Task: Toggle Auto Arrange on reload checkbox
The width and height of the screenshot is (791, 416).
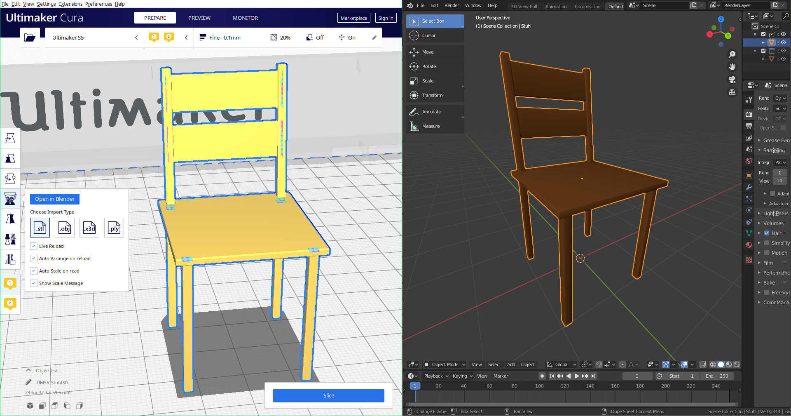Action: point(34,259)
